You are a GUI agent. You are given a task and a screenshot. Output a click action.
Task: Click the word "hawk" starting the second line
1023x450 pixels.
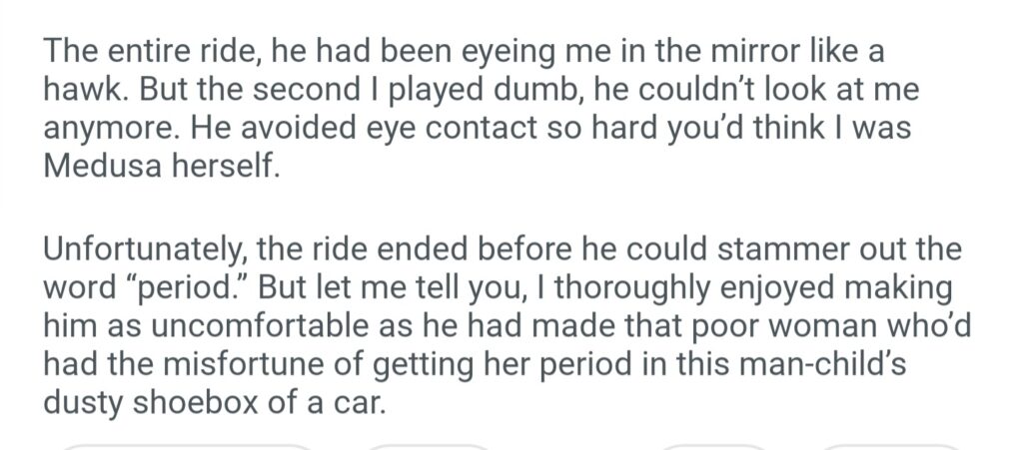pyautogui.click(x=80, y=90)
